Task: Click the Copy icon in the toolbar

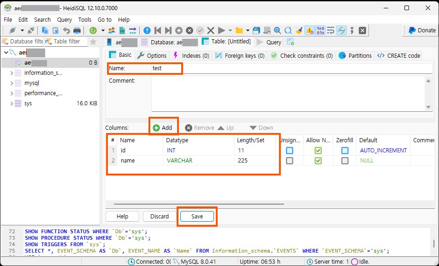Action: pos(45,30)
